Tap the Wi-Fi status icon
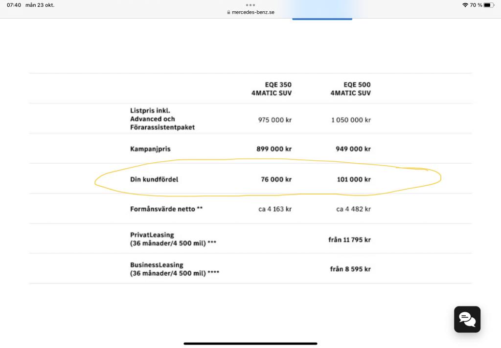 coord(465,5)
